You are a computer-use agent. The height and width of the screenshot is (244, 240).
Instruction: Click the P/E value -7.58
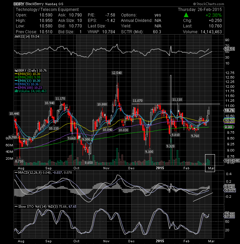pyautogui.click(x=110, y=15)
